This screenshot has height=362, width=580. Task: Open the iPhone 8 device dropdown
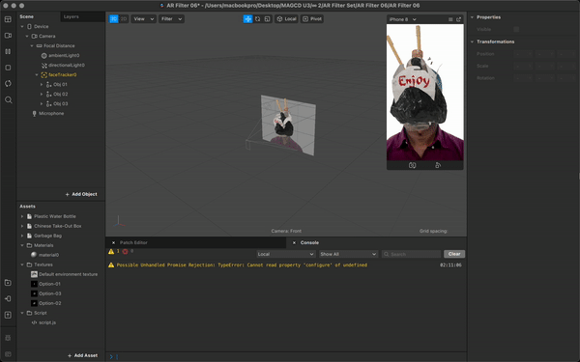tap(403, 19)
